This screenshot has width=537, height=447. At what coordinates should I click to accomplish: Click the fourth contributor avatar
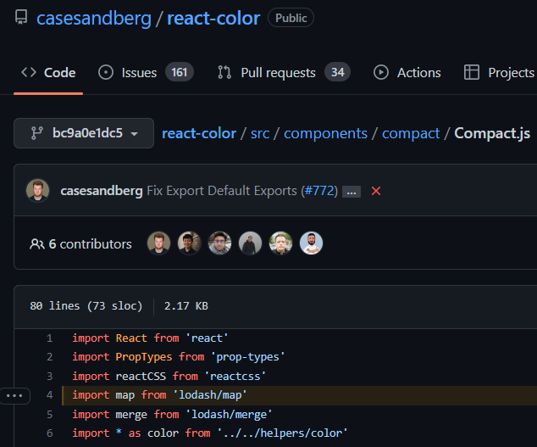(x=250, y=243)
